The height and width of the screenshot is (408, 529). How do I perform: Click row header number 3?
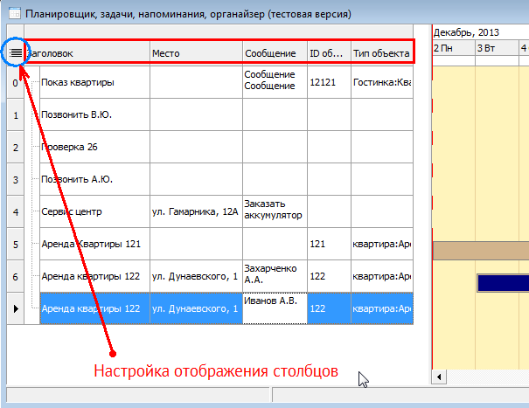[x=16, y=179]
